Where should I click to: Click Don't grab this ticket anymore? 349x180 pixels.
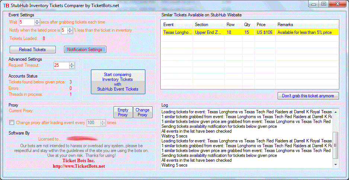[308, 96]
